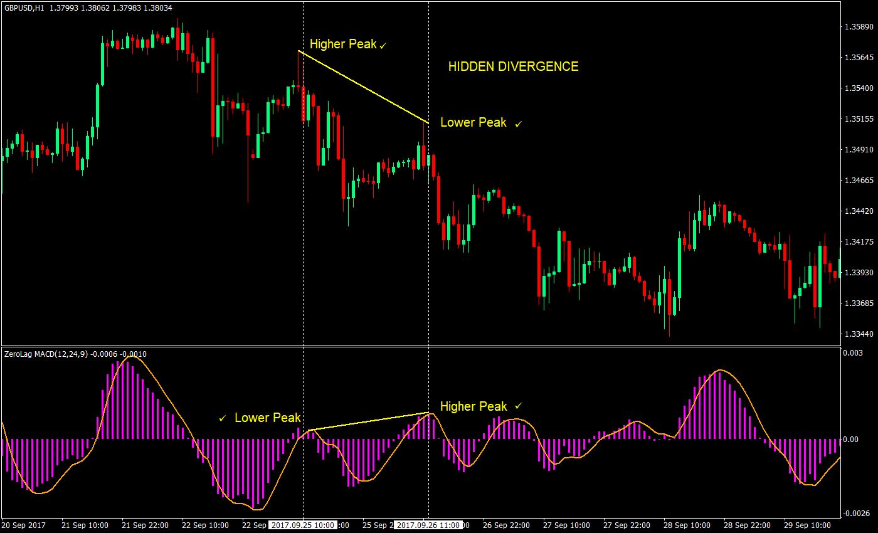Viewport: 878px width, 533px height.
Task: Select the HIDDEN DIVERGENCE annotation text
Action: click(513, 66)
